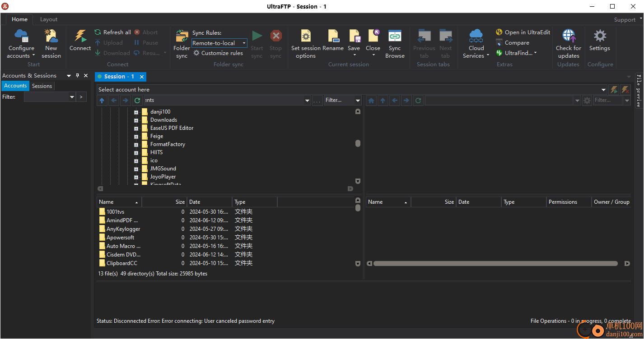Viewport: 644px width, 339px height.
Task: Refresh the local pane
Action: [137, 100]
